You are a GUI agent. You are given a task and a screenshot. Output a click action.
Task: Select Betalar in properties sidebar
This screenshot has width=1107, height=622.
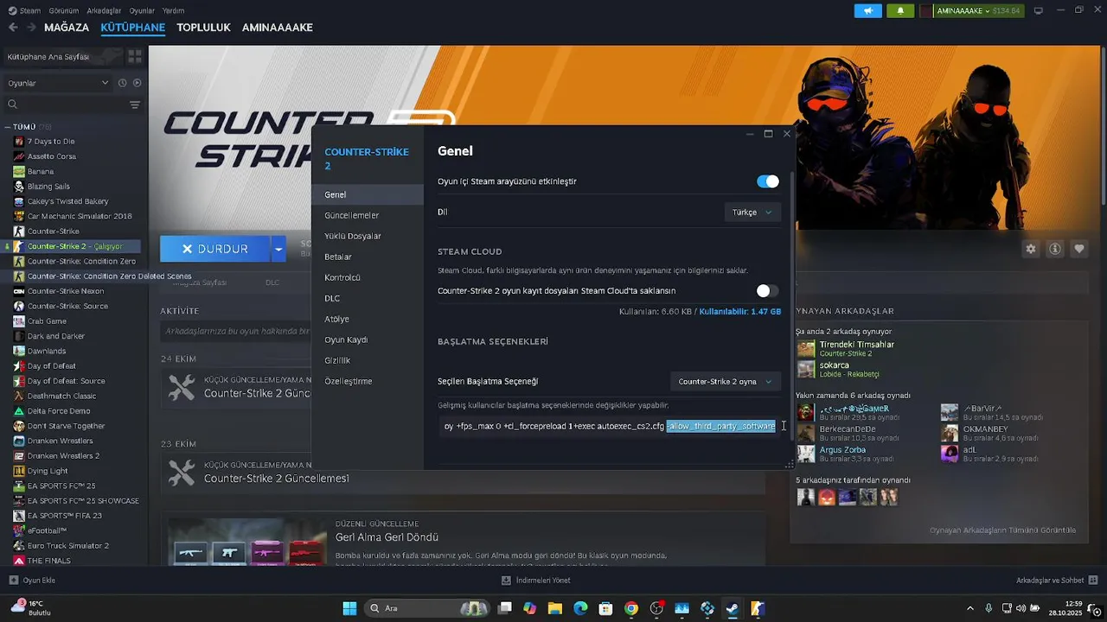pos(368,257)
